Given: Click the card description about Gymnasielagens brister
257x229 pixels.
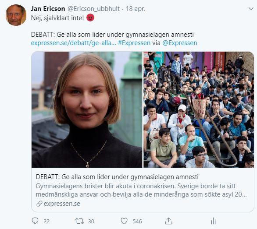Looking at the screenshot, I should point(141,190).
